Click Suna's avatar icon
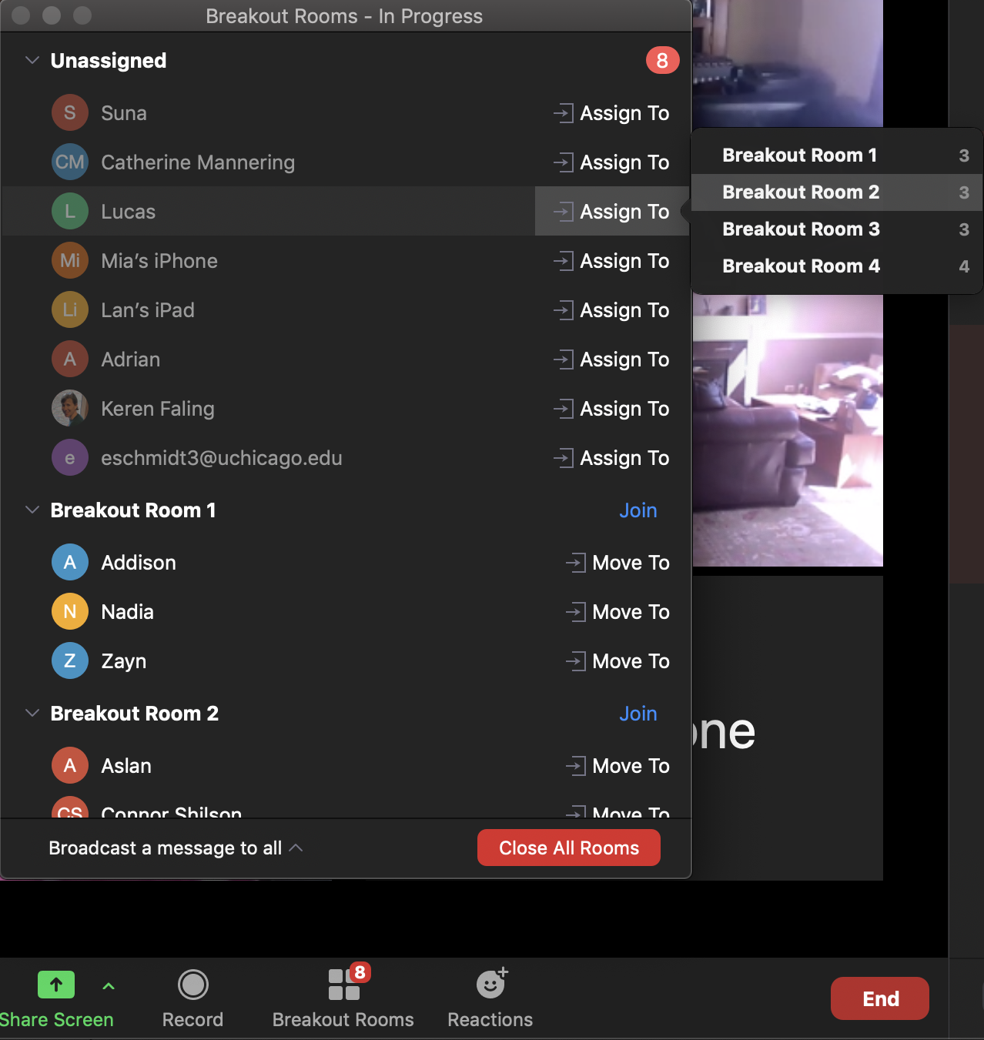Viewport: 984px width, 1040px height. click(x=70, y=113)
